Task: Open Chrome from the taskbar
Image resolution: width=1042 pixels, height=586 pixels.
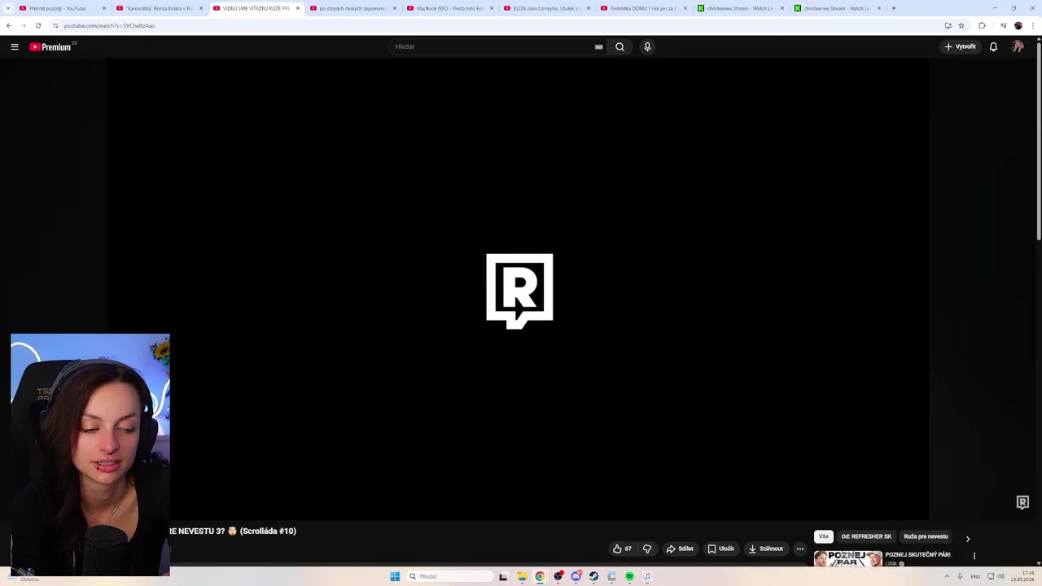Action: (x=540, y=576)
